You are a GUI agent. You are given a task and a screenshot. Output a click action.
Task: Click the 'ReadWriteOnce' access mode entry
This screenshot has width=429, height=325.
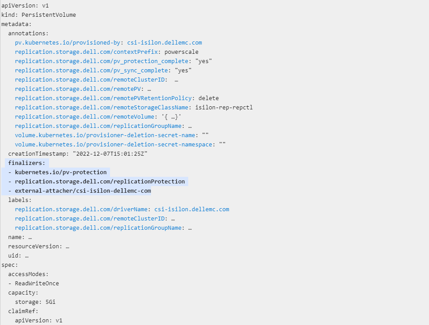pyautogui.click(x=37, y=284)
